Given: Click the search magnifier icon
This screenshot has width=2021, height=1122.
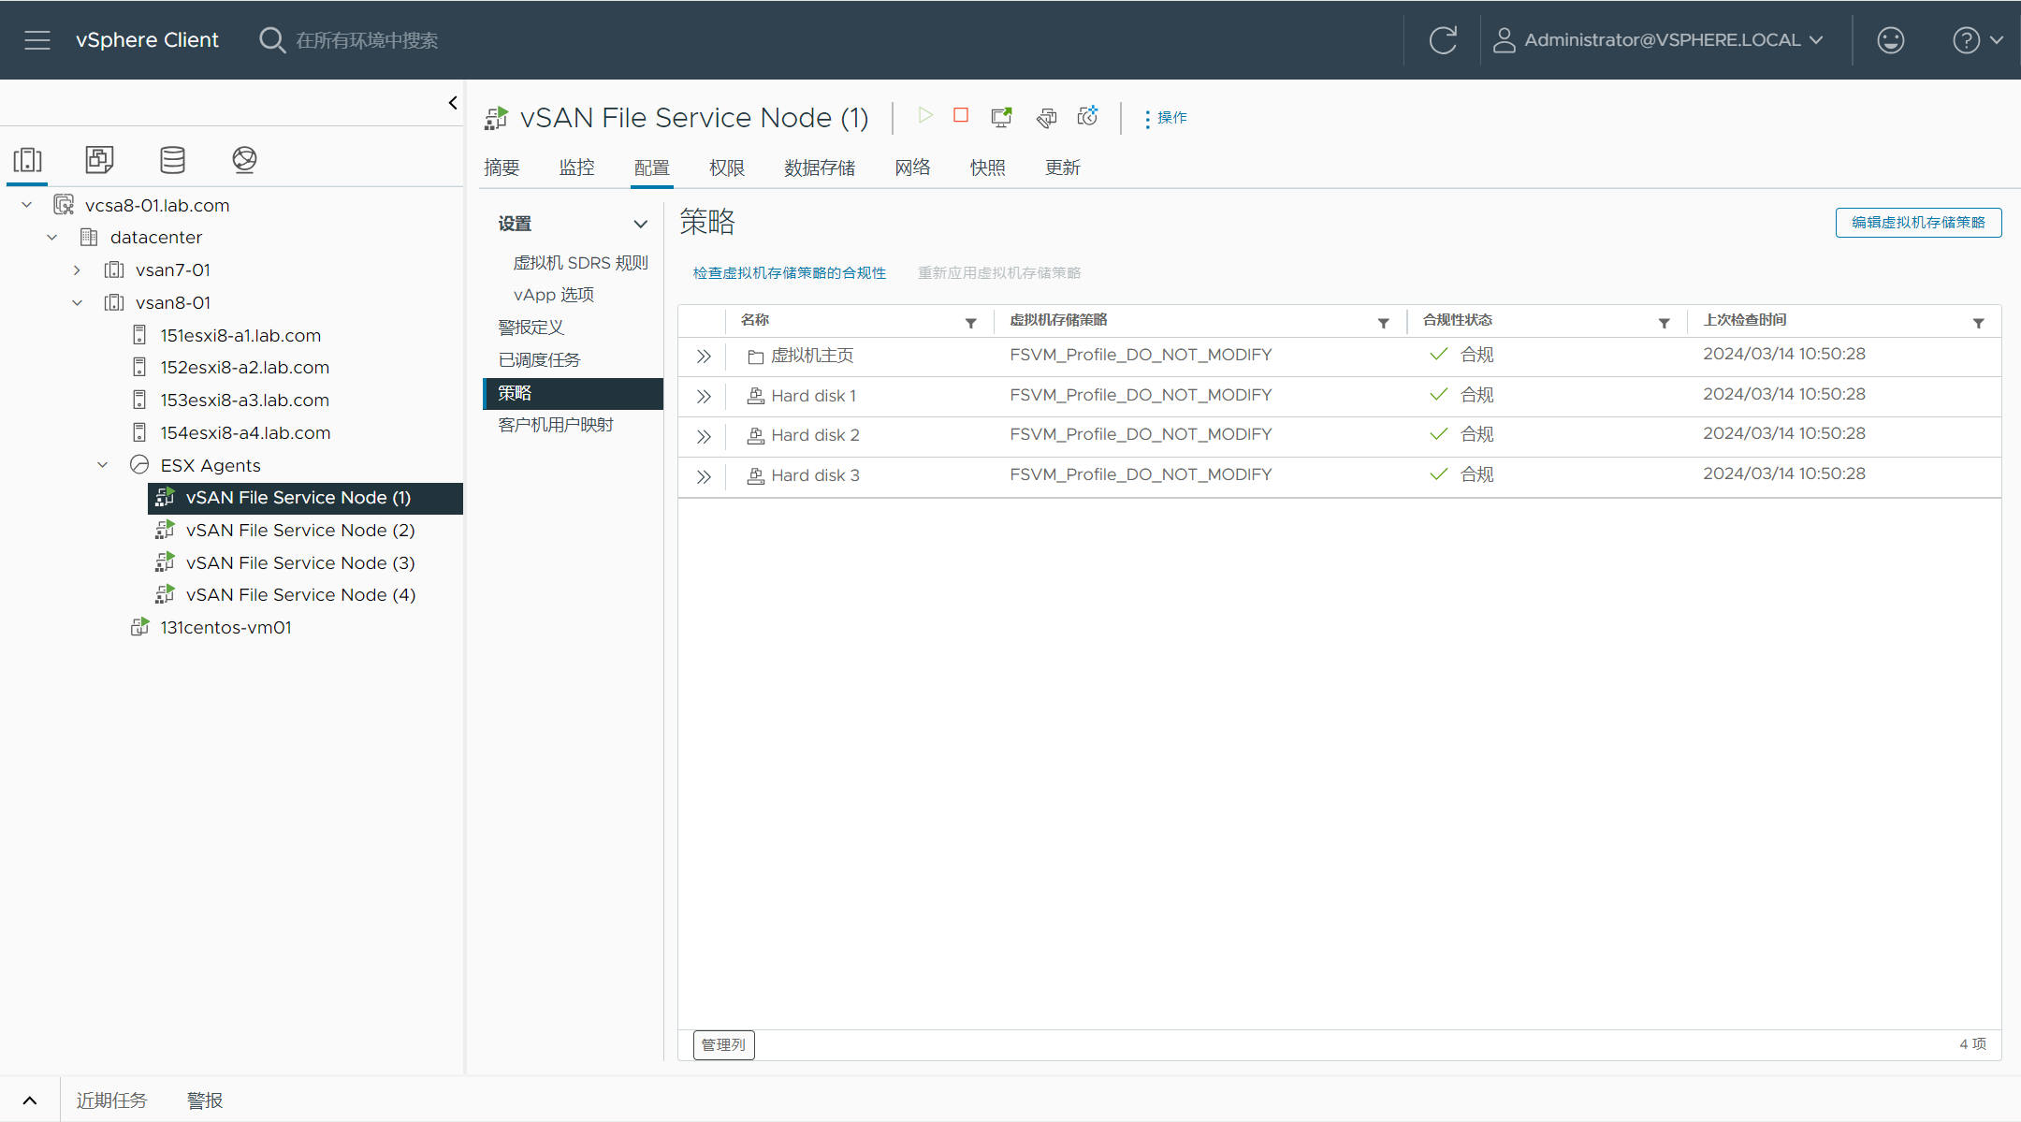Looking at the screenshot, I should (271, 40).
